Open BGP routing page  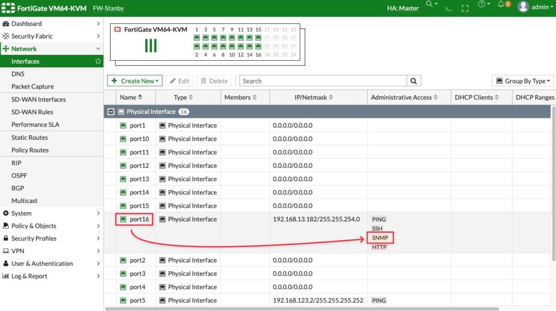click(x=18, y=188)
